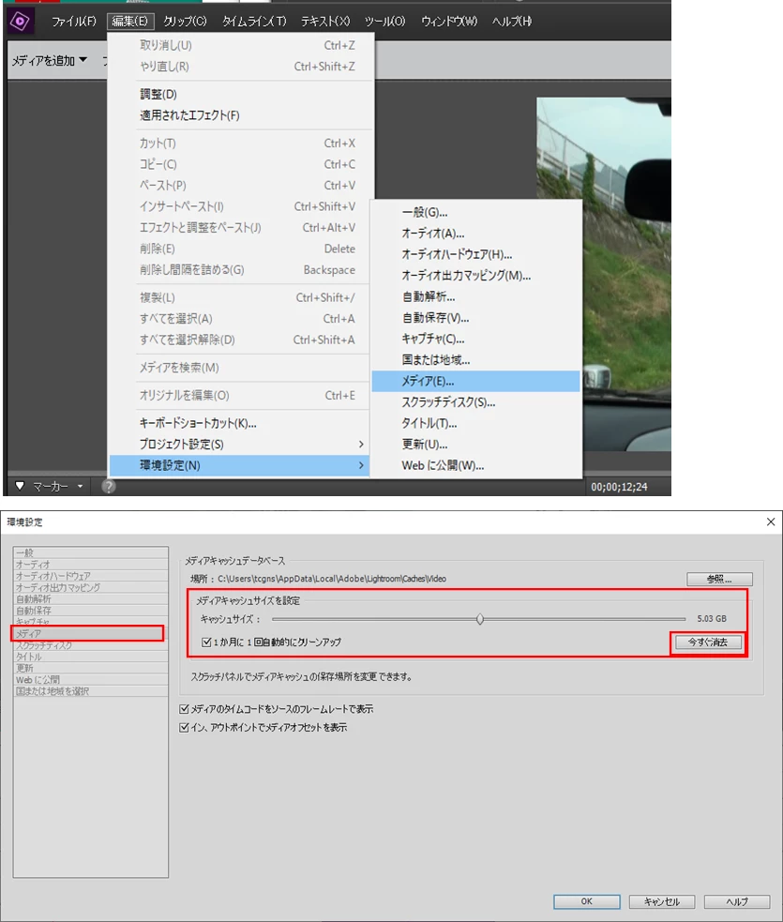Screen dimensions: 783x922
Task: Select Web に公開(W)... submenu entry
Action: click(476, 466)
